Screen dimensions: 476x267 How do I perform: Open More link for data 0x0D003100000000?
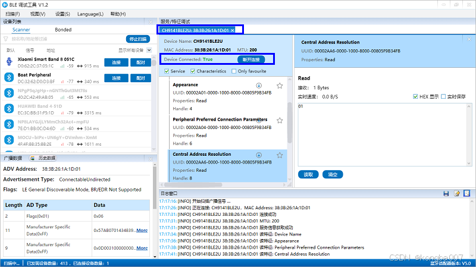coord(142,248)
